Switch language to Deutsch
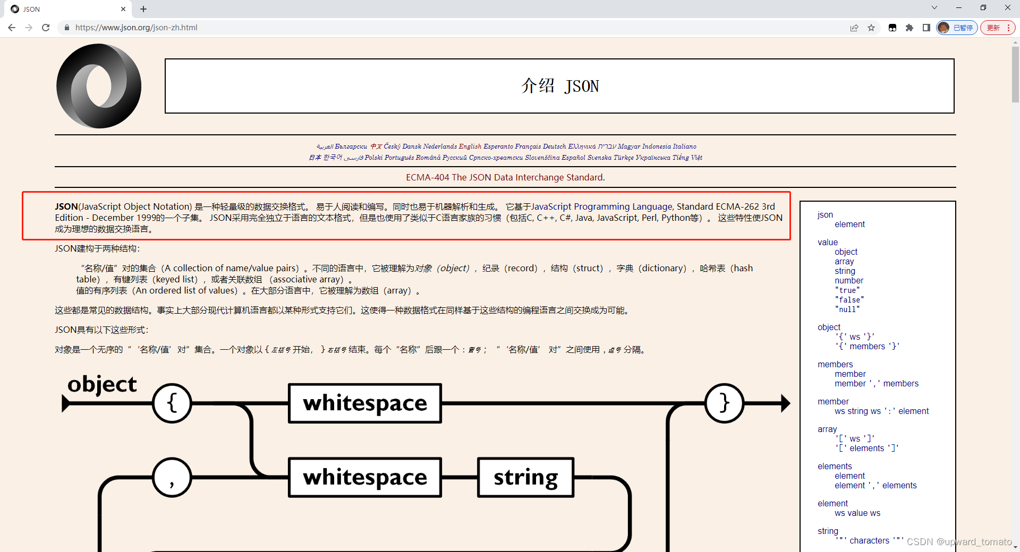Image resolution: width=1020 pixels, height=552 pixels. click(x=554, y=146)
